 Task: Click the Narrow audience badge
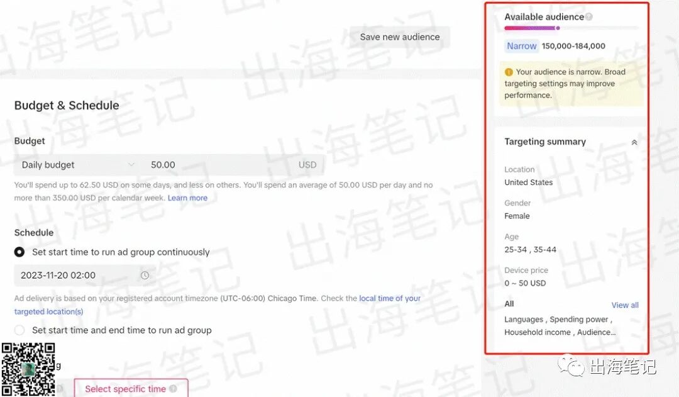[x=521, y=45]
